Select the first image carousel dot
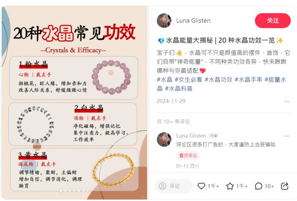This screenshot has width=297, height=201. coord(61,191)
